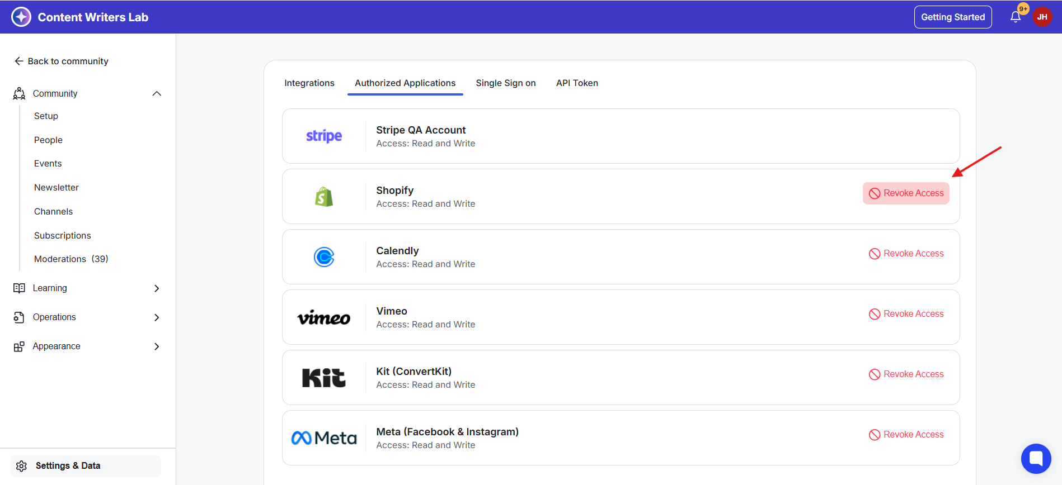
Task: Click the Operations icon in sidebar
Action: (19, 317)
